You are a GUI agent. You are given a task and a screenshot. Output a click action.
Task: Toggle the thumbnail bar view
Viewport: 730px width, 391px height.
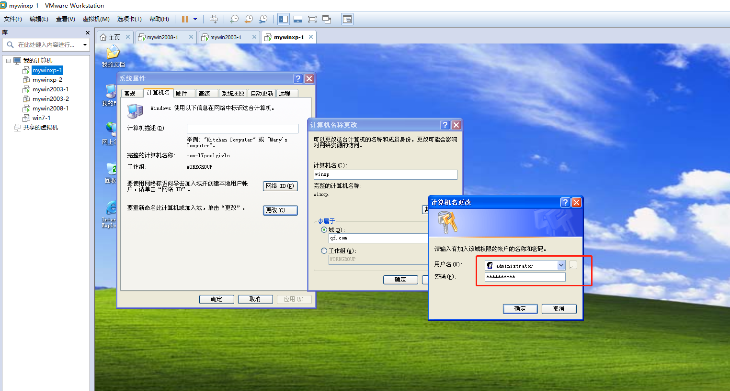tap(298, 19)
